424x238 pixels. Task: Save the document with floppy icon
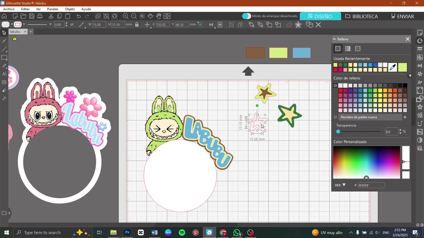(x=32, y=16)
